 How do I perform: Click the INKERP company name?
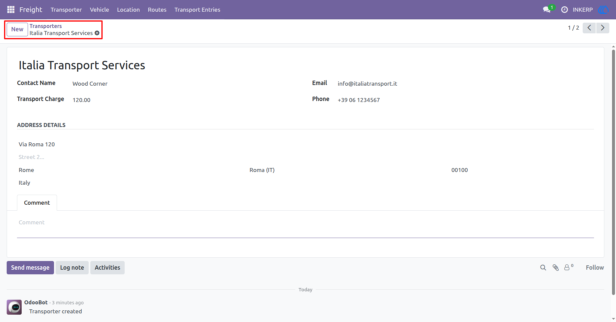point(583,10)
